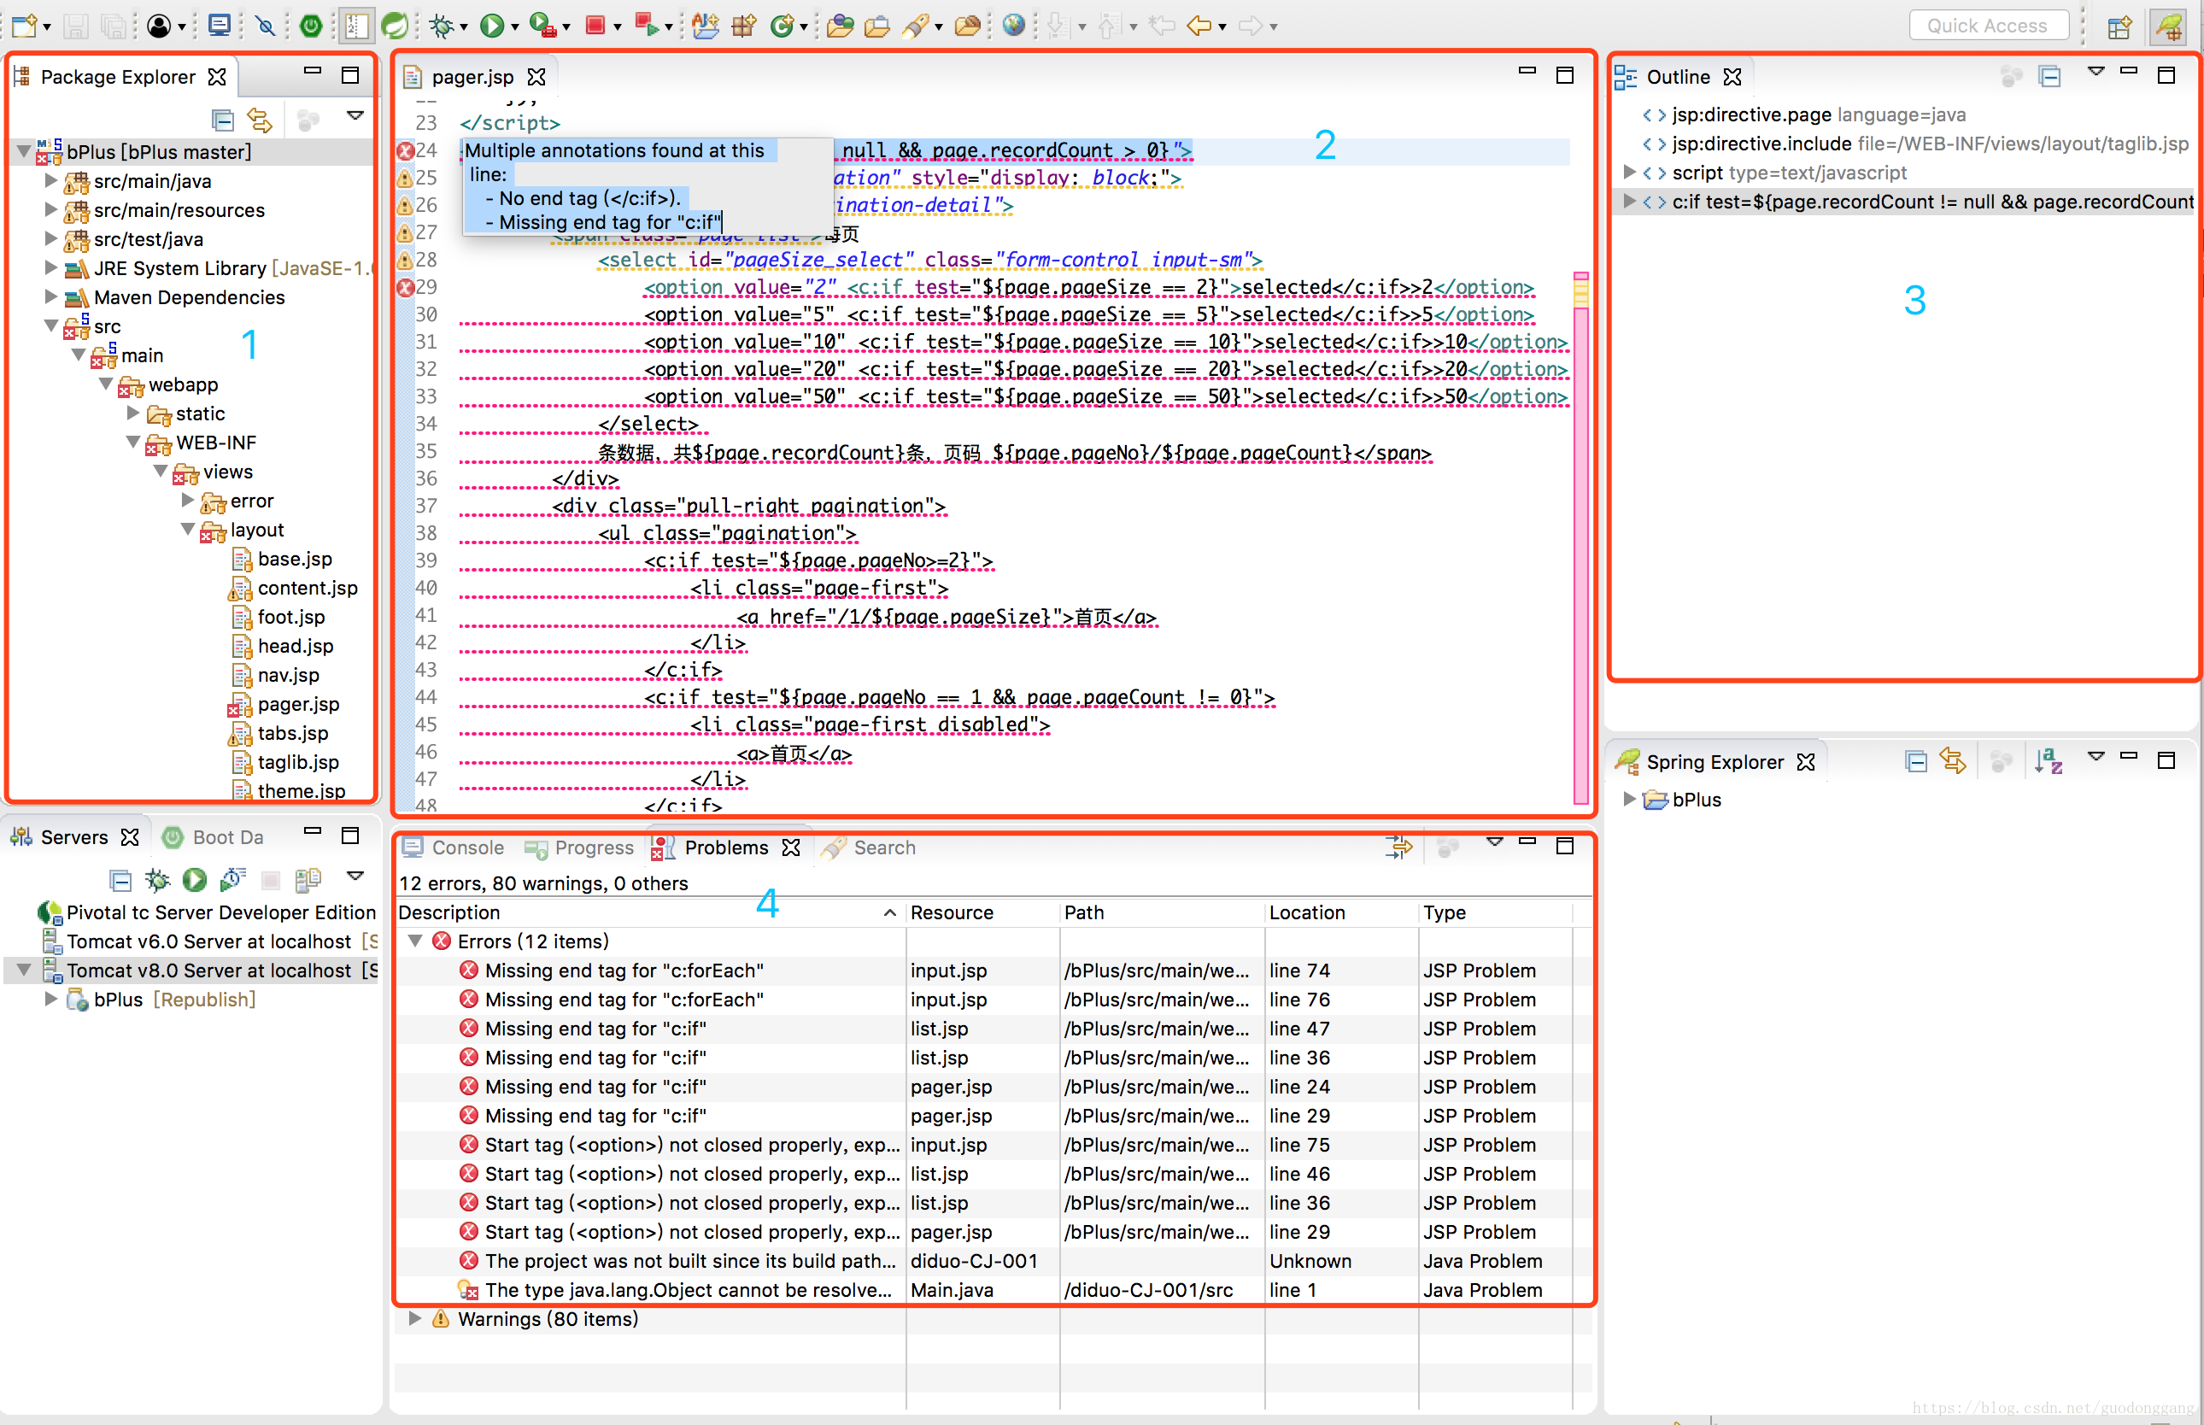Click the Last Edit Location icon
The height and width of the screenshot is (1425, 2204).
(x=1160, y=25)
